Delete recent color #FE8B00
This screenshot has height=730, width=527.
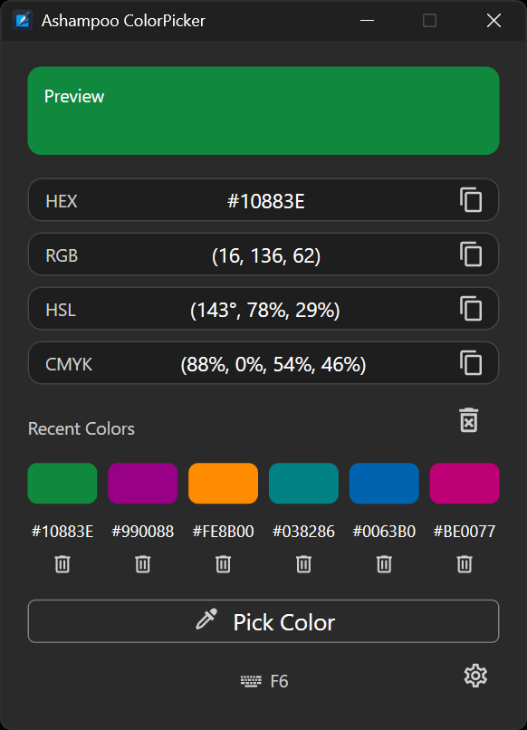223,563
